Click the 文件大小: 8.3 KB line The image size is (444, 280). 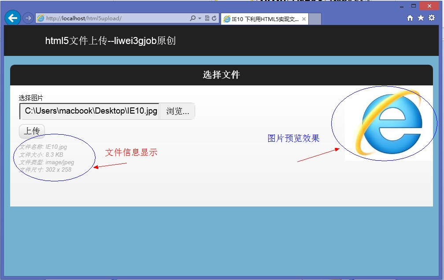41,155
